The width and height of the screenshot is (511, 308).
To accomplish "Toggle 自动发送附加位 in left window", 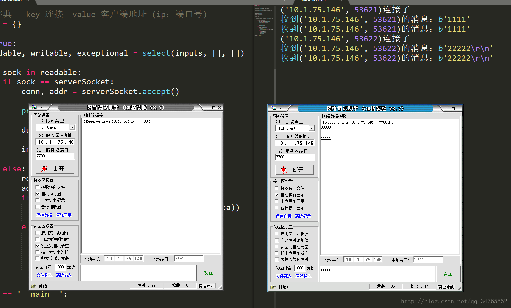I will pyautogui.click(x=37, y=239).
